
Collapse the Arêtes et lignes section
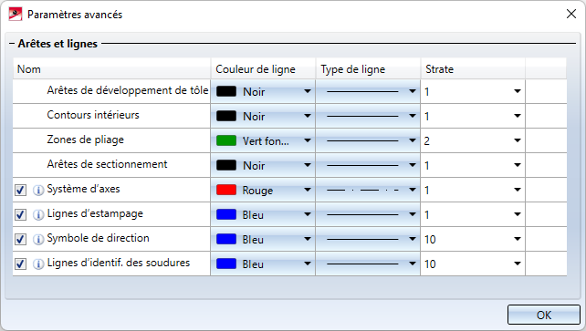(x=12, y=44)
